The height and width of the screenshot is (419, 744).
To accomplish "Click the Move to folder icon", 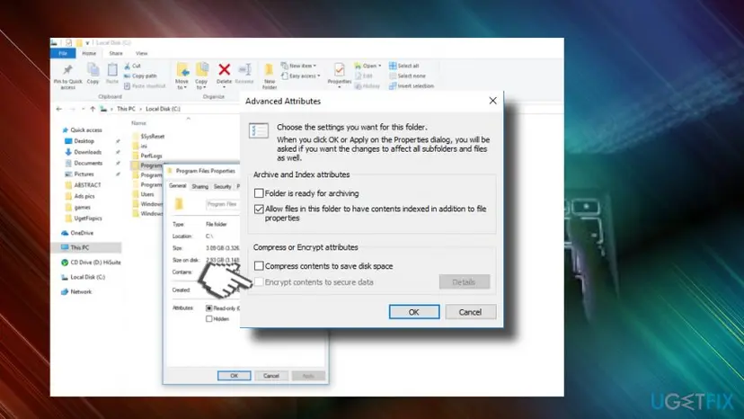I will 182,70.
